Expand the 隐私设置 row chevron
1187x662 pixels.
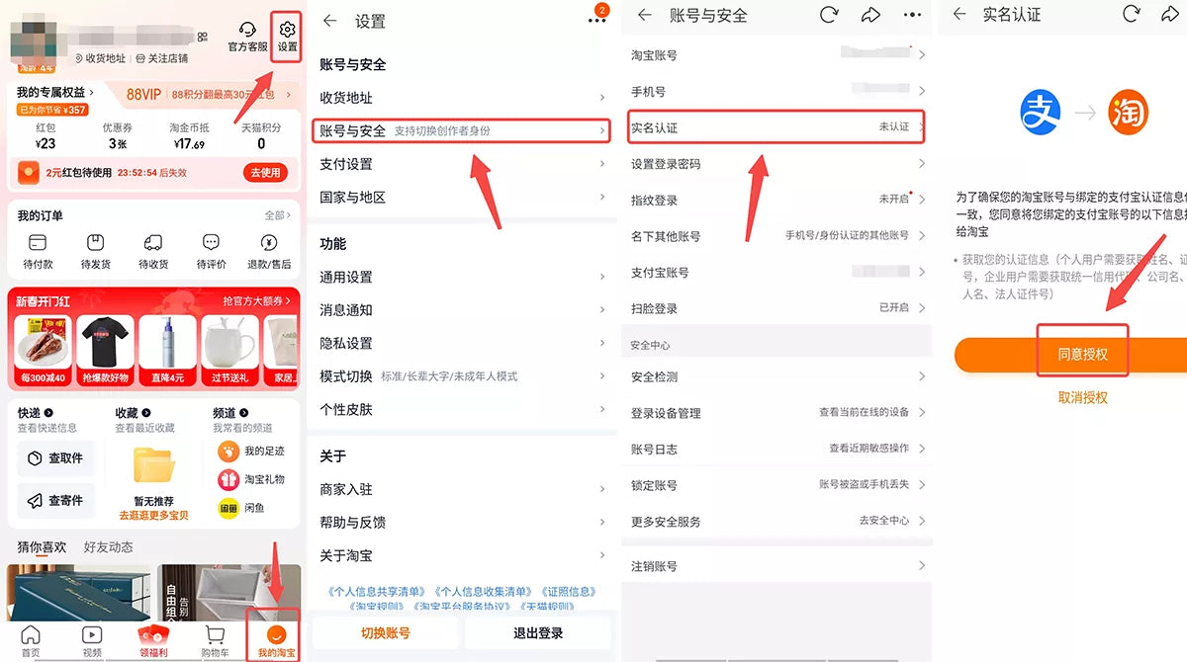pos(601,343)
